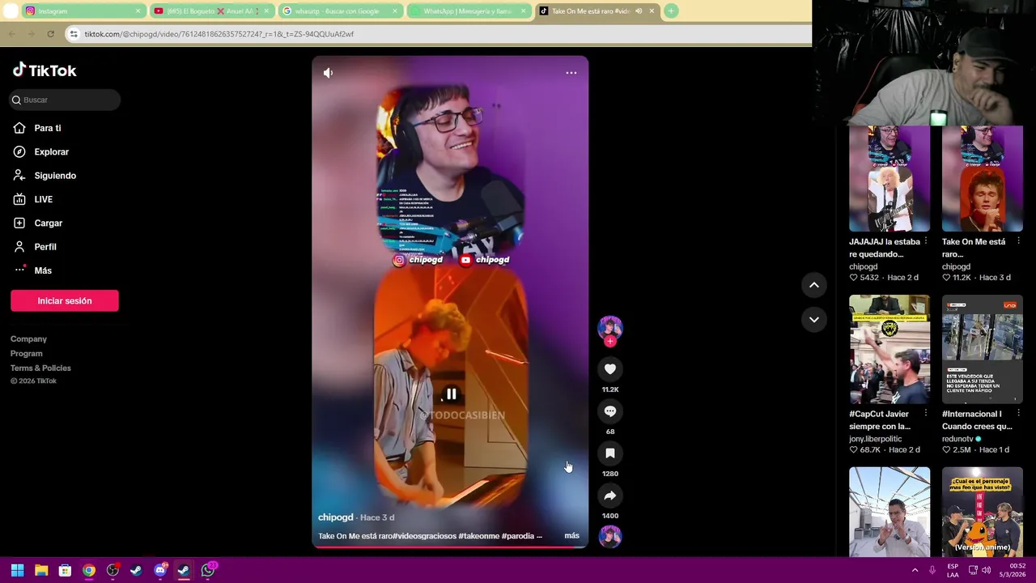Open a new browser tab
The width and height of the screenshot is (1036, 583).
[671, 11]
